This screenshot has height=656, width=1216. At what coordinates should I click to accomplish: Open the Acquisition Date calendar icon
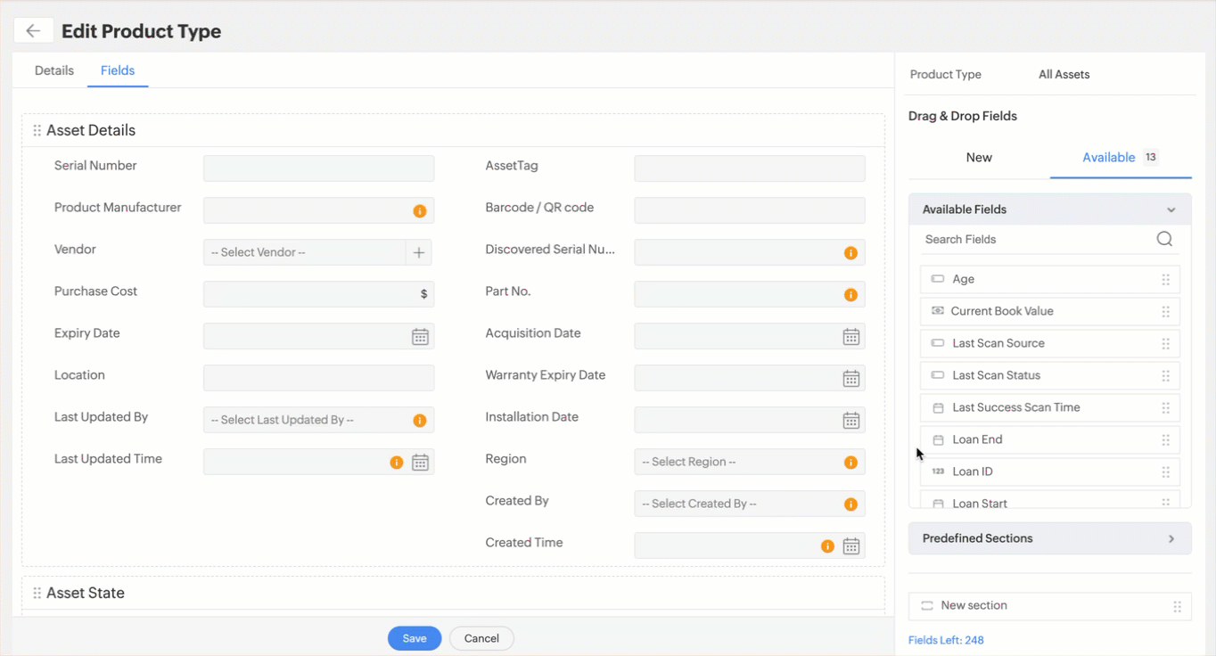click(851, 337)
